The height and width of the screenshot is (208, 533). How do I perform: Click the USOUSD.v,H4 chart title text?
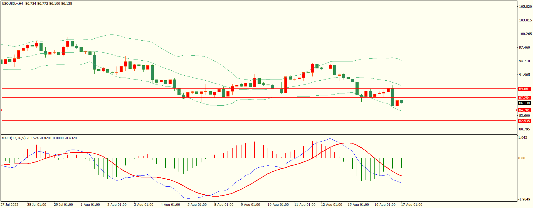[x=13, y=4]
